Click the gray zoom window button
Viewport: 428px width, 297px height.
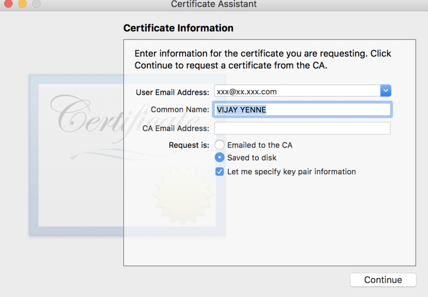(x=36, y=4)
